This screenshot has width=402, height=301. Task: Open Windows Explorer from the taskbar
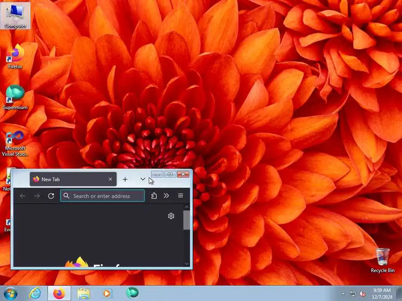pos(84,293)
